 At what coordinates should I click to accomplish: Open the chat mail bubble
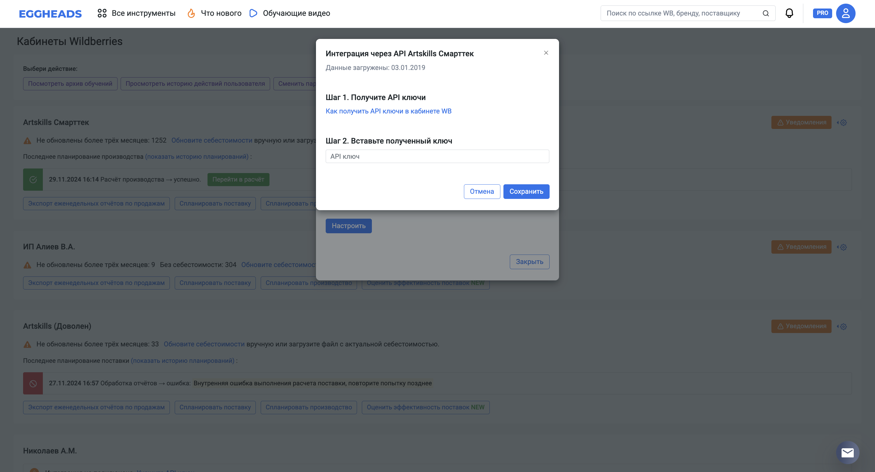847,453
